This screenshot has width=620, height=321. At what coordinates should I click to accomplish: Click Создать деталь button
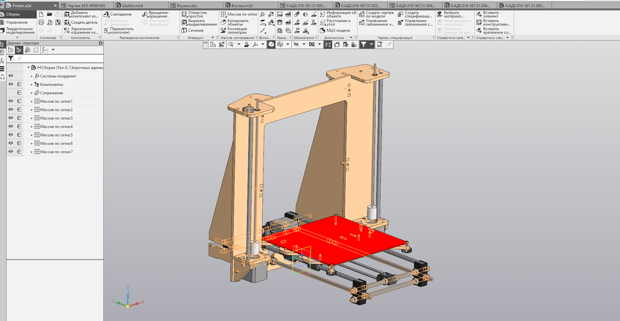[x=81, y=22]
